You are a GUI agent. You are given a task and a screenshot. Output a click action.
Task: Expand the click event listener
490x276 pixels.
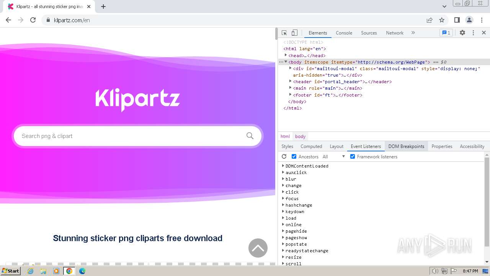(283, 192)
